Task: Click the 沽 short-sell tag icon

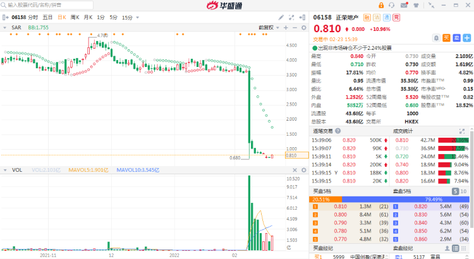Action: 377,18
